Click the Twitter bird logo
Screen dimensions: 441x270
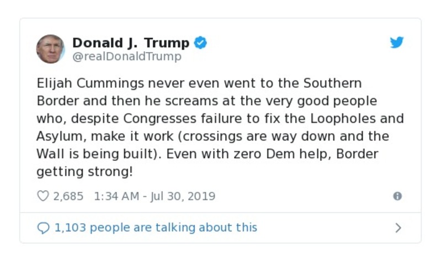click(397, 42)
